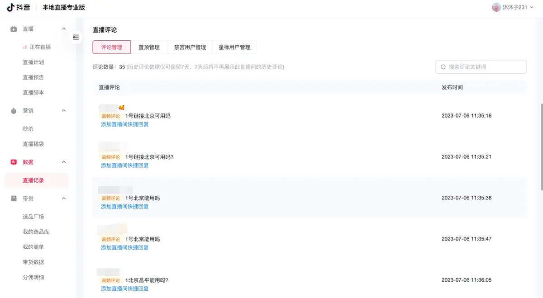The image size is (543, 298).
Task: Go to 我的商单 in sidebar
Action: pos(33,247)
